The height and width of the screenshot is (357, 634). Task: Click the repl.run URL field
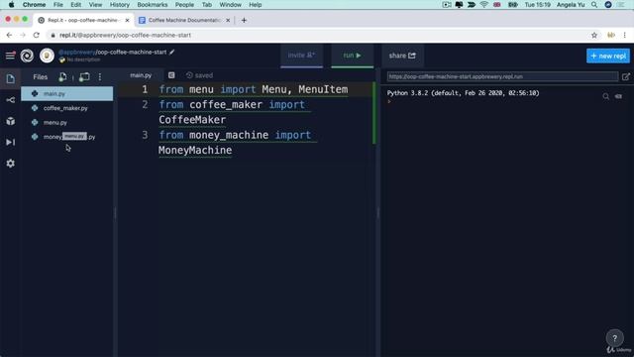click(x=502, y=76)
